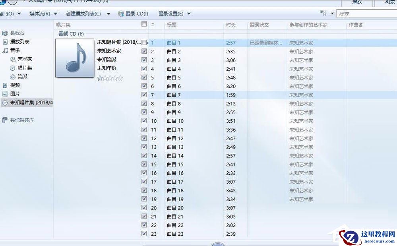This screenshot has height=246, width=397.
Task: Open the 图片 (Pictures) library
Action: click(x=15, y=94)
